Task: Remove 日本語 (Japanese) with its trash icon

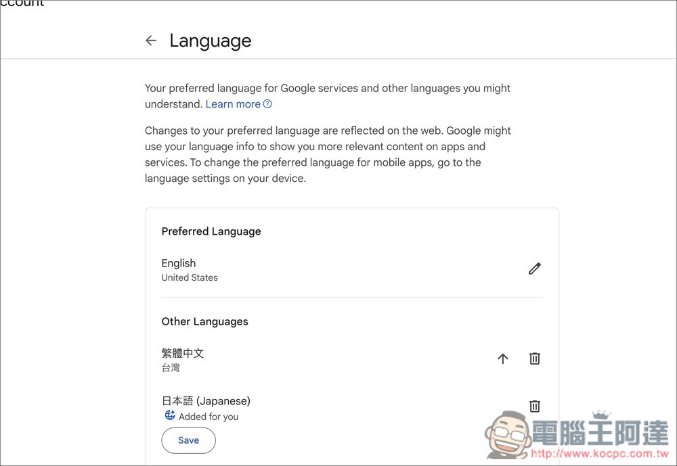Action: pos(535,406)
